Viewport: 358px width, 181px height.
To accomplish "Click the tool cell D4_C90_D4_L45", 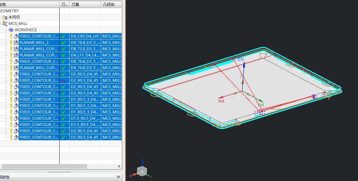I will click(x=85, y=36).
